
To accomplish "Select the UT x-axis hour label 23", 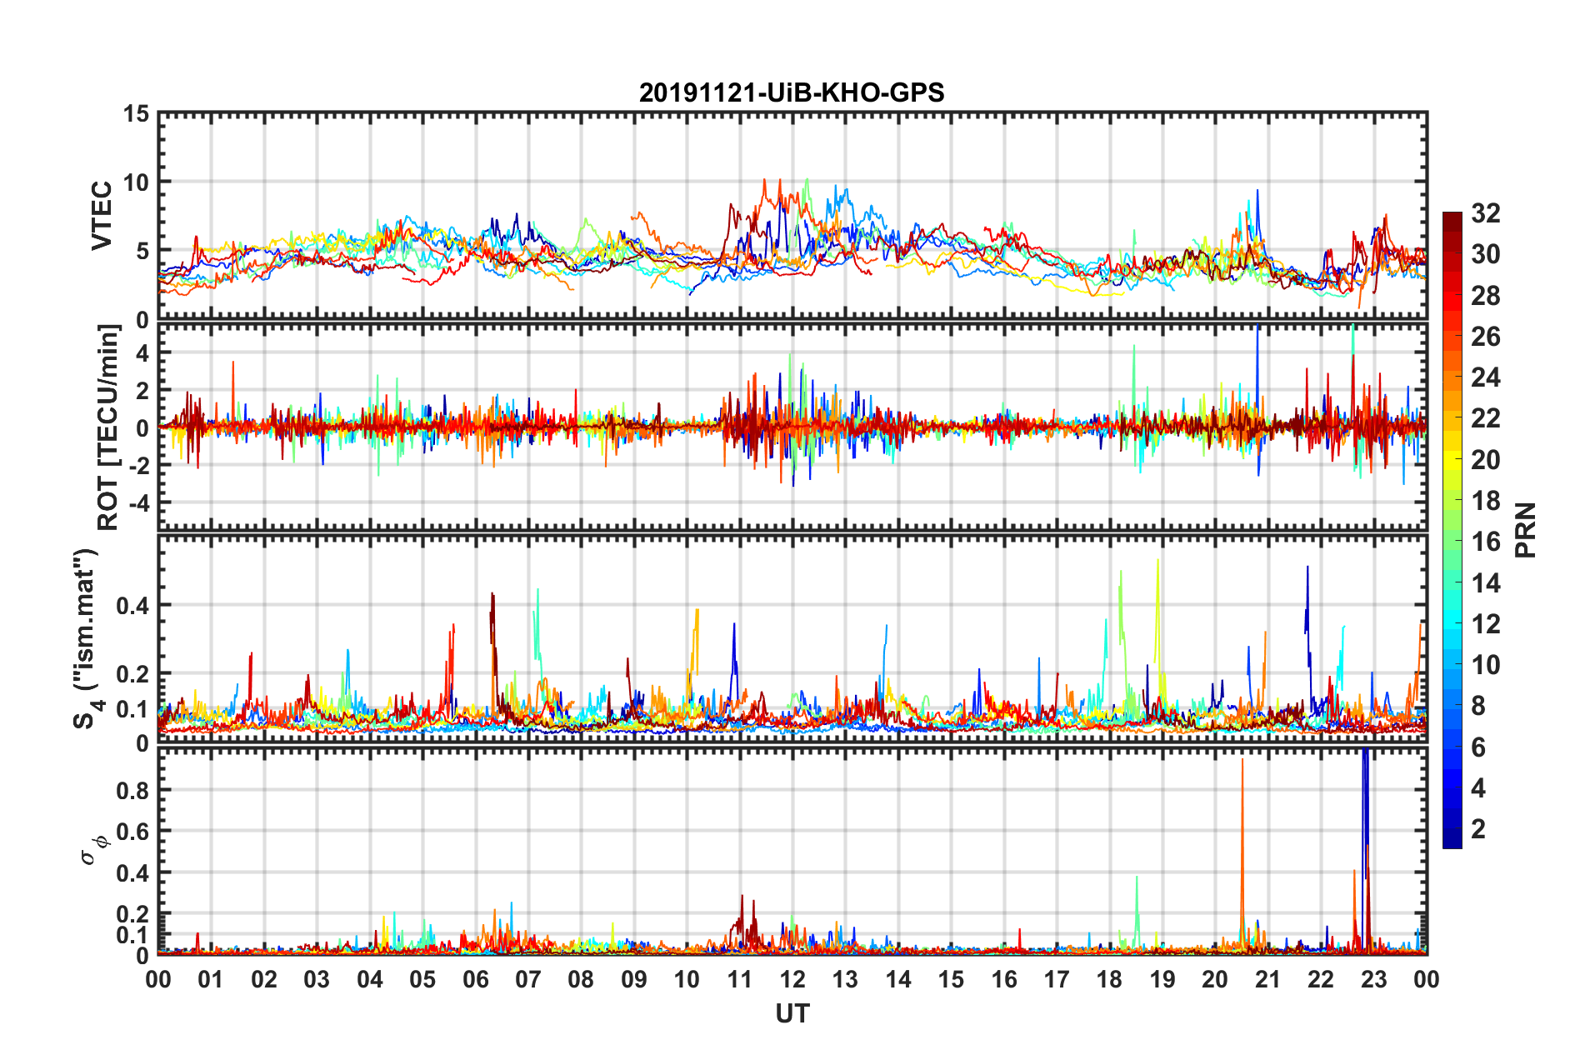I will [x=1374, y=979].
